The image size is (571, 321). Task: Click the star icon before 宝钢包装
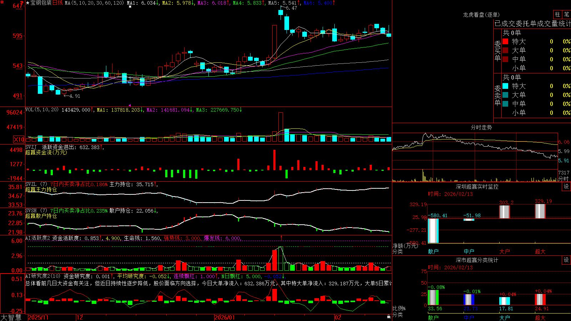[27, 3]
